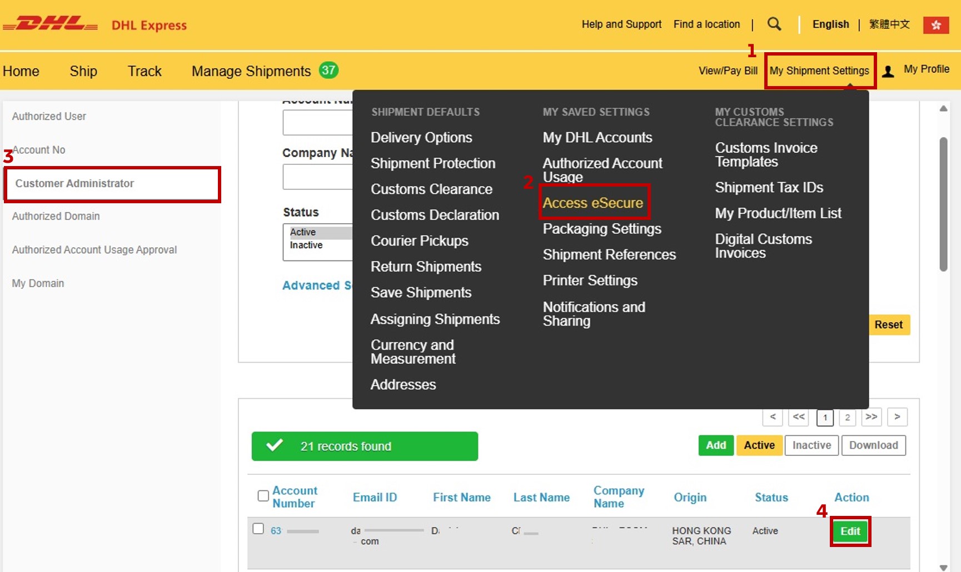Click the Hong Kong flag icon
This screenshot has width=961, height=572.
pyautogui.click(x=936, y=25)
